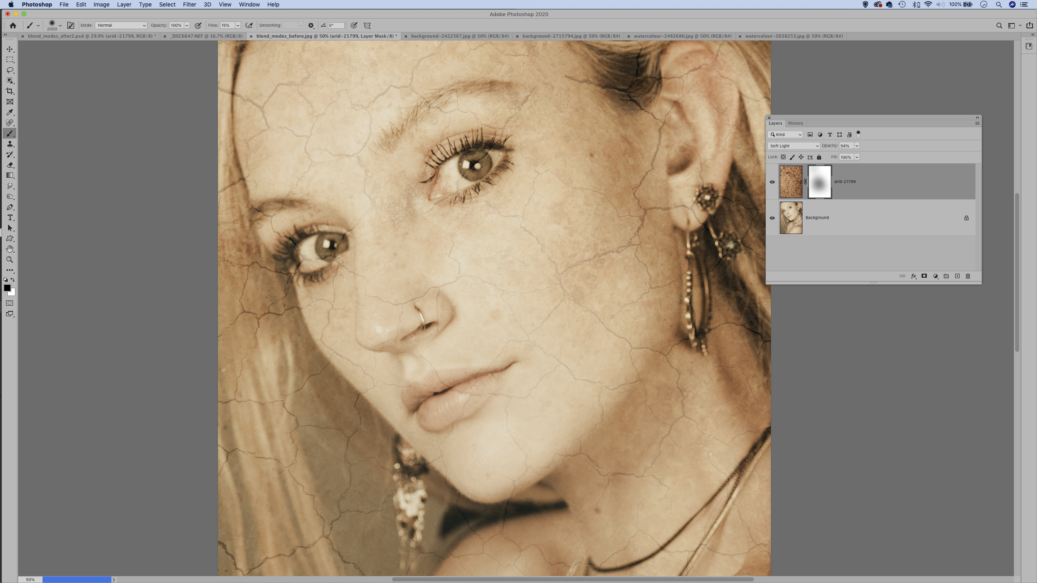Click the Add layer mask icon
Image resolution: width=1037 pixels, height=583 pixels.
924,276
